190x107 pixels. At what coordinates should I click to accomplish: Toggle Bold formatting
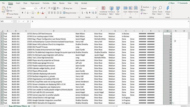pyautogui.click(x=23, y=13)
